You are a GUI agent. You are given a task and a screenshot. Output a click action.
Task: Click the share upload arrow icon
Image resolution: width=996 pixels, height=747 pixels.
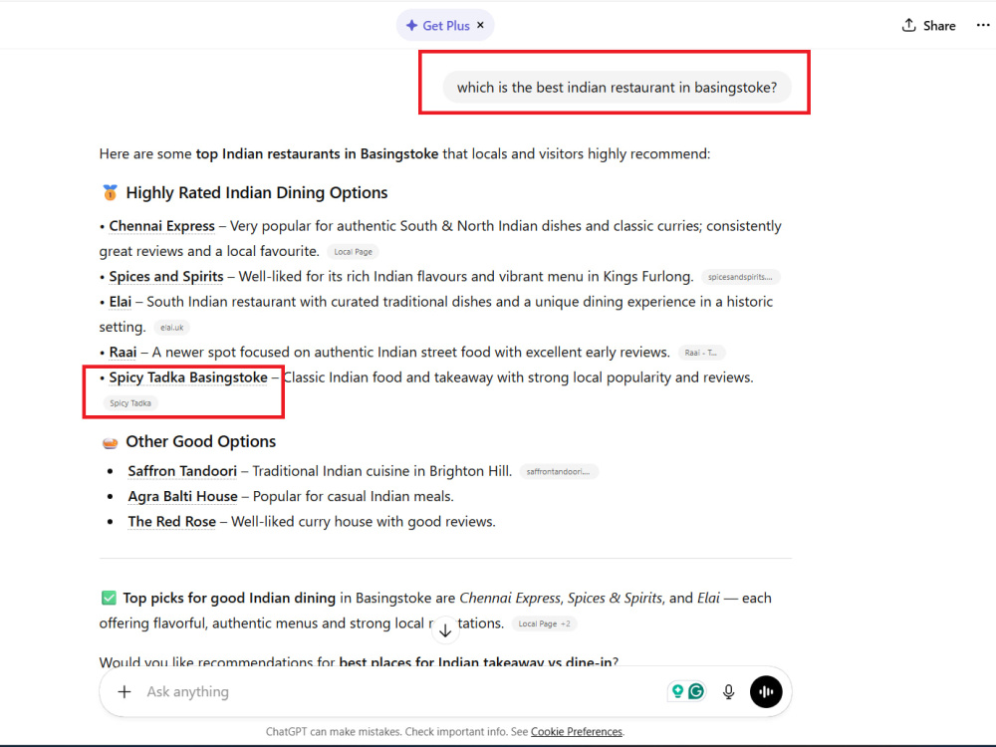[909, 25]
